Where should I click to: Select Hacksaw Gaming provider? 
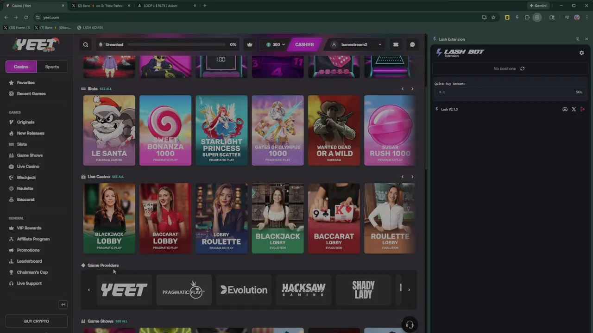(303, 290)
